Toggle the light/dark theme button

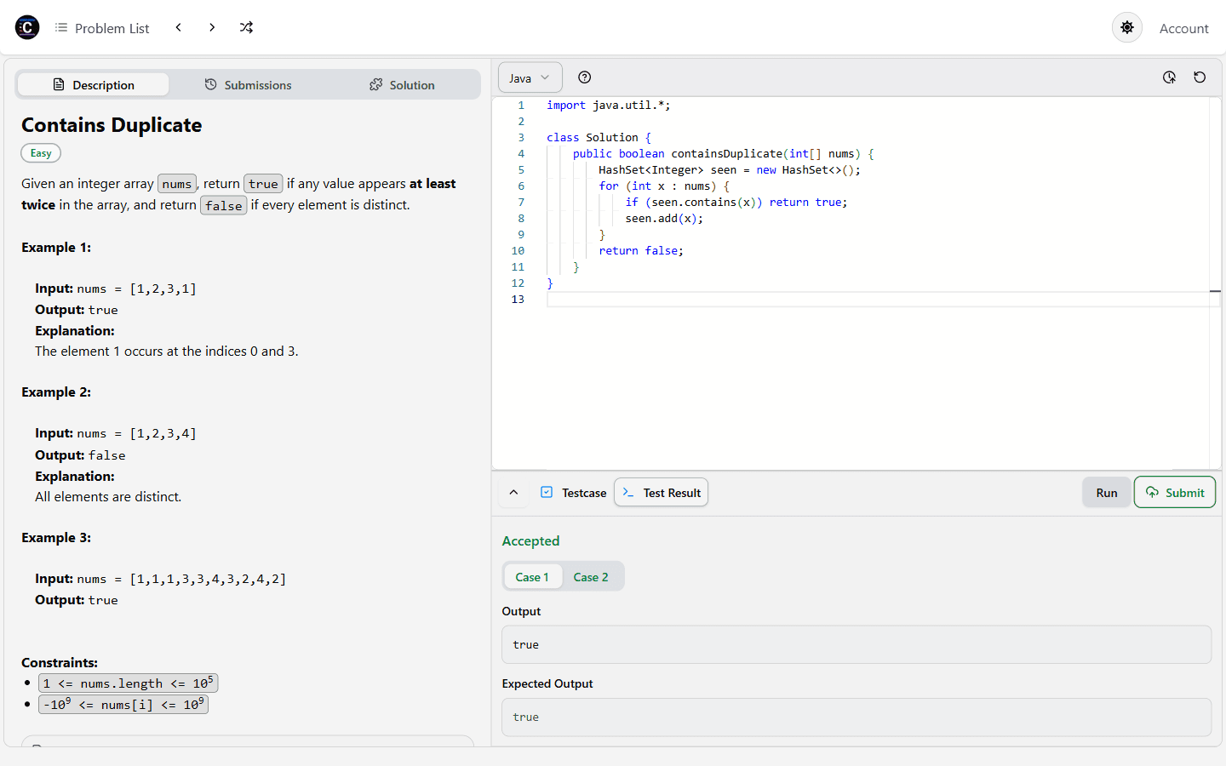(1126, 27)
